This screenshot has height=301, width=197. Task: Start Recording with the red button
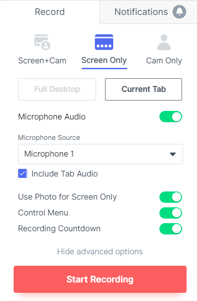(x=100, y=279)
